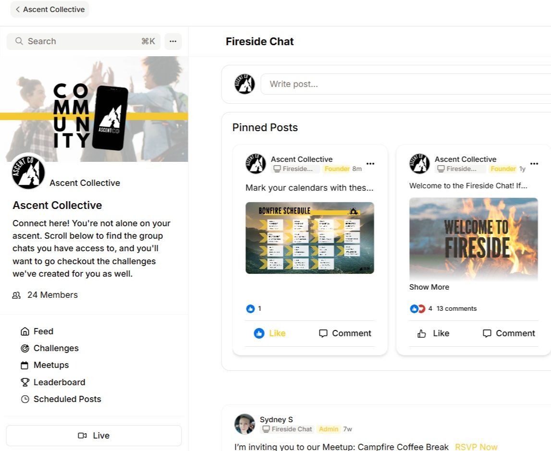This screenshot has height=451, width=551.
Task: Unlike the Bonfire Schedule pinned post
Action: (x=270, y=333)
